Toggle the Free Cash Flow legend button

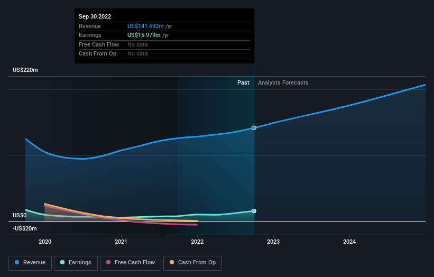pos(131,263)
